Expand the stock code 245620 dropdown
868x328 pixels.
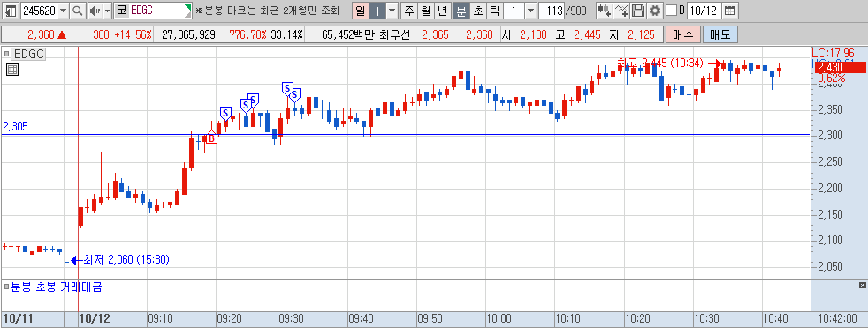[x=63, y=11]
